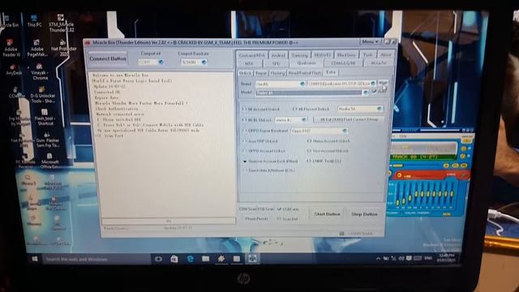Open Adobe Reader XI desktop icon
This screenshot has width=519, height=292.
tap(11, 49)
